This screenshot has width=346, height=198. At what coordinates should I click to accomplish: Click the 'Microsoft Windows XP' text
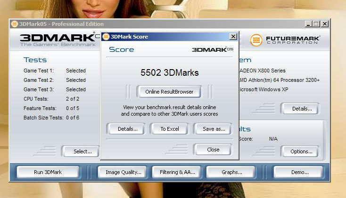point(264,89)
